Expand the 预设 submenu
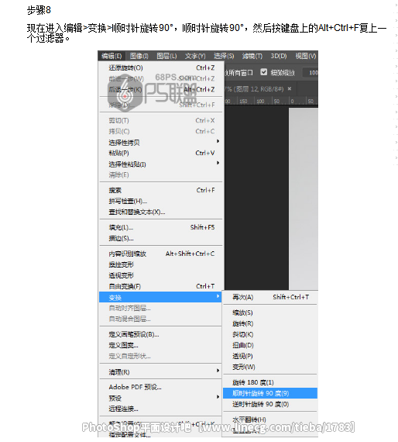398x442 pixels. pyautogui.click(x=161, y=398)
